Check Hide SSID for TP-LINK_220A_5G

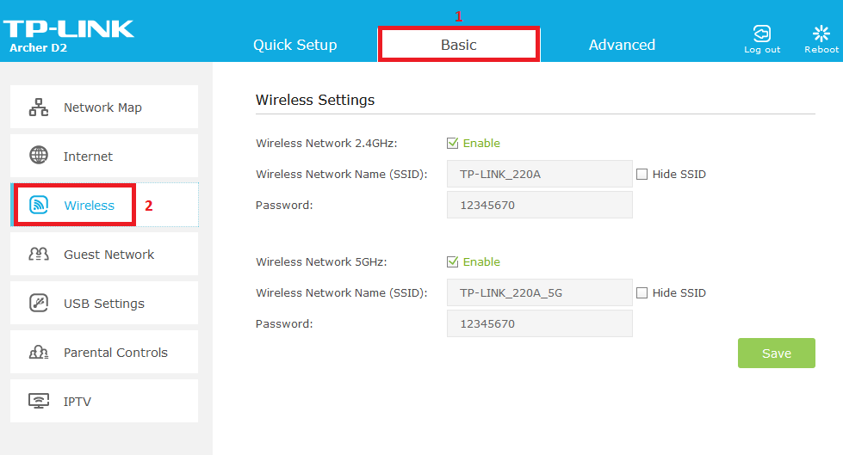pos(642,292)
